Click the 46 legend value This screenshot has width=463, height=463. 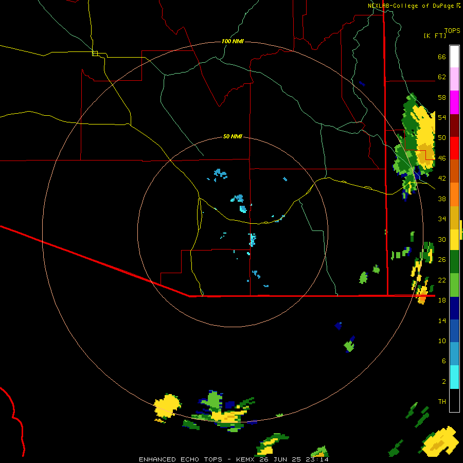coord(442,158)
